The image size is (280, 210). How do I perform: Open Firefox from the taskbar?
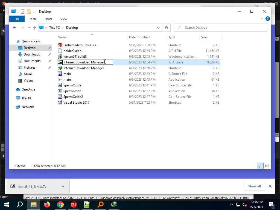pyautogui.click(x=47, y=205)
